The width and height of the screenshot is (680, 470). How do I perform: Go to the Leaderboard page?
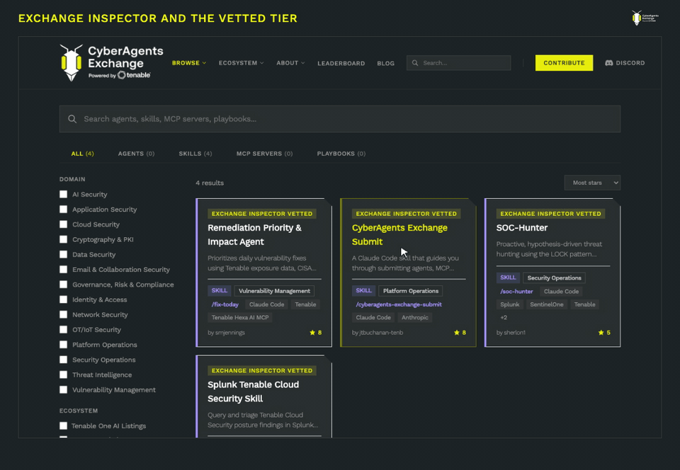click(x=341, y=63)
